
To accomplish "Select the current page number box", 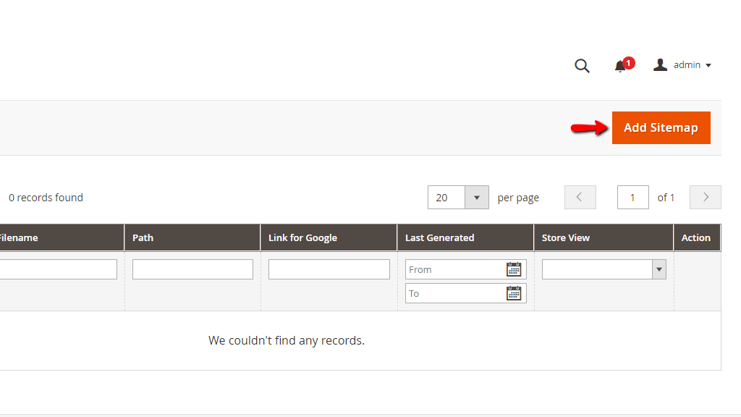I will pos(632,197).
